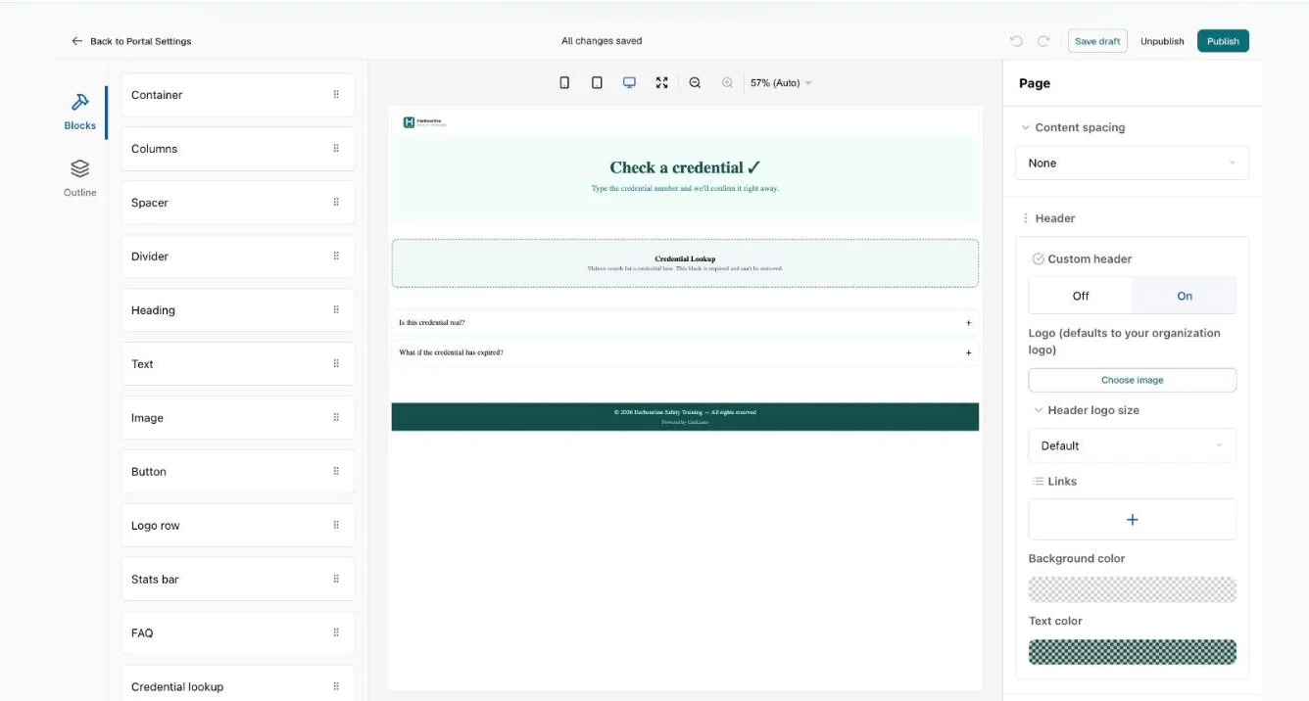The height and width of the screenshot is (701, 1309).
Task: Click the Links section label
Action: coord(1062,482)
